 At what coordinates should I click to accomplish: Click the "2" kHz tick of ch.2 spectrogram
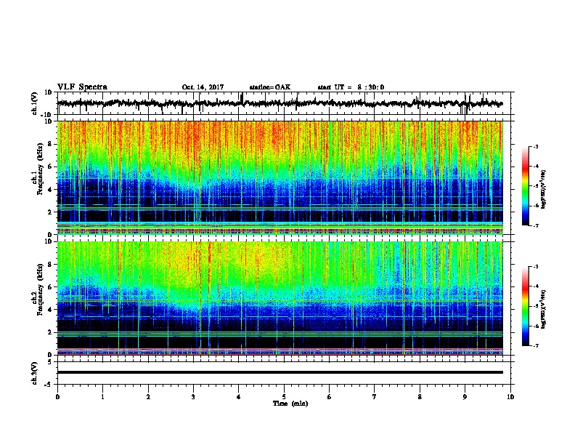(x=50, y=332)
